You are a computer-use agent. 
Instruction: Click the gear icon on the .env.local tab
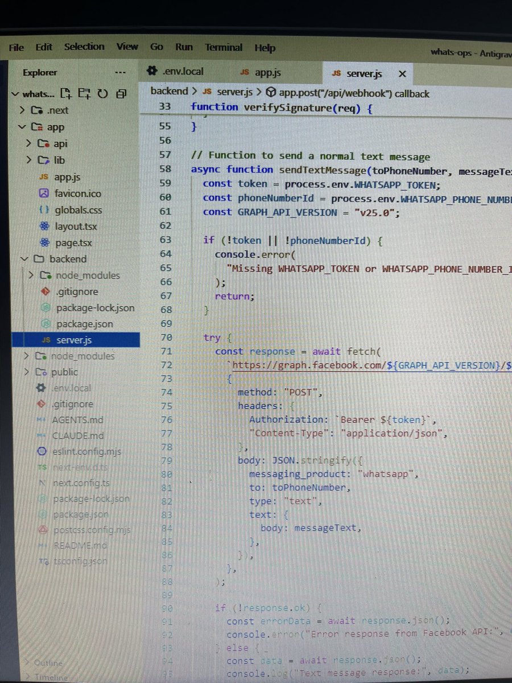[x=151, y=72]
